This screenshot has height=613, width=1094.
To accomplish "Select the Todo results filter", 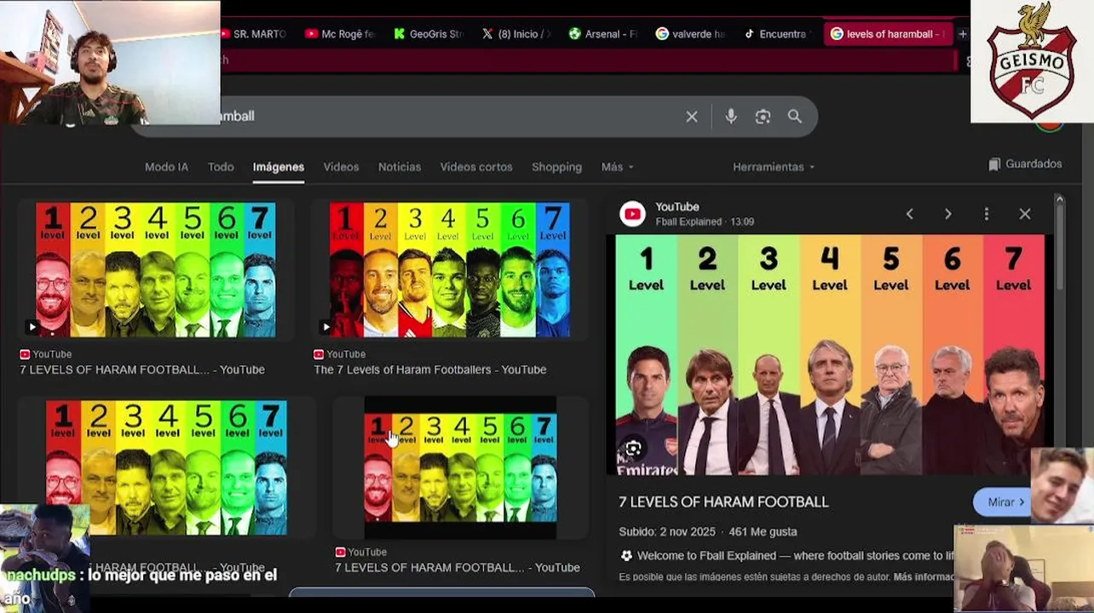I will pyautogui.click(x=221, y=167).
